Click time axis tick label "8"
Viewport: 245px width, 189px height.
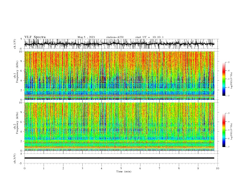tap(179, 168)
